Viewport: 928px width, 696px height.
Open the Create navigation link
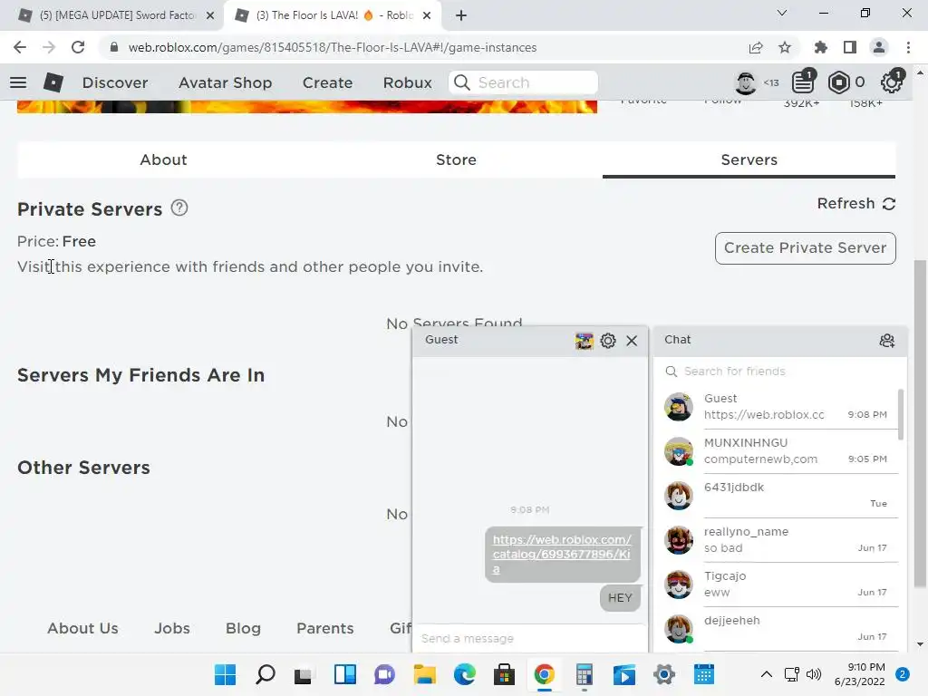pyautogui.click(x=327, y=82)
